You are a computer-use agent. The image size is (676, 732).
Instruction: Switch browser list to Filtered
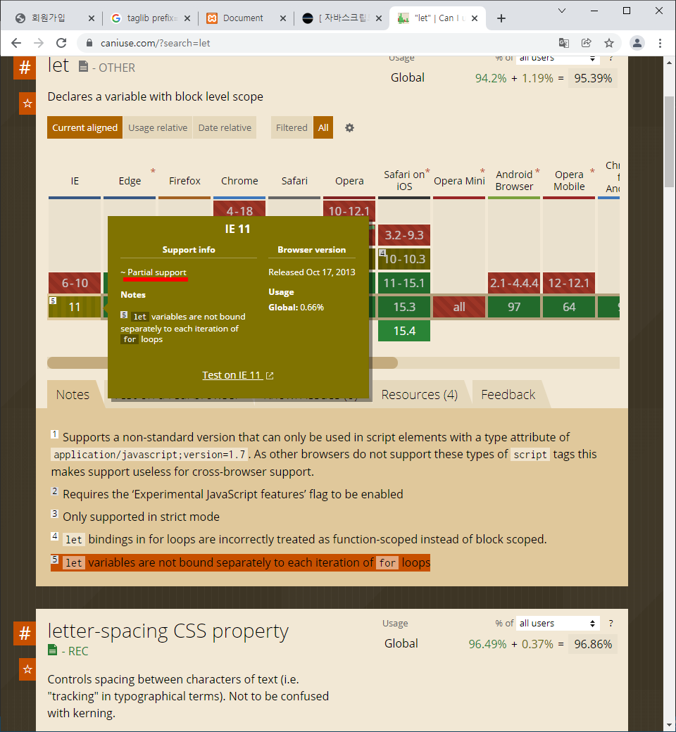[x=292, y=127]
